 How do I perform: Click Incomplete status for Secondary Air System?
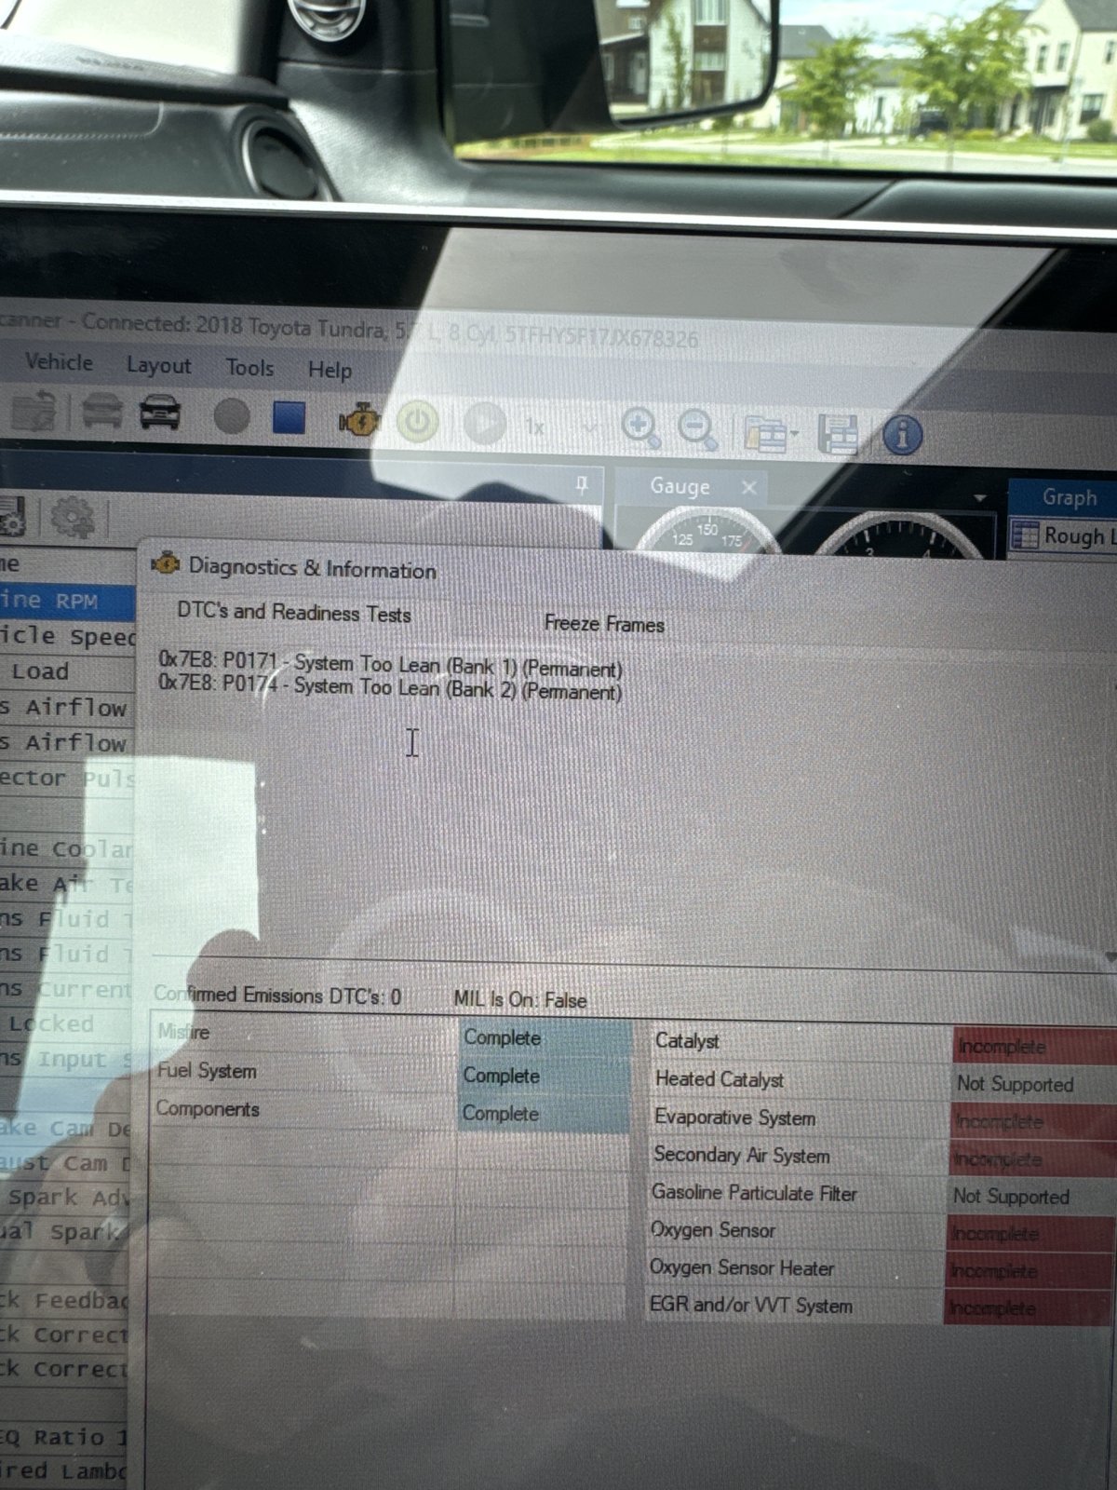(1030, 1159)
